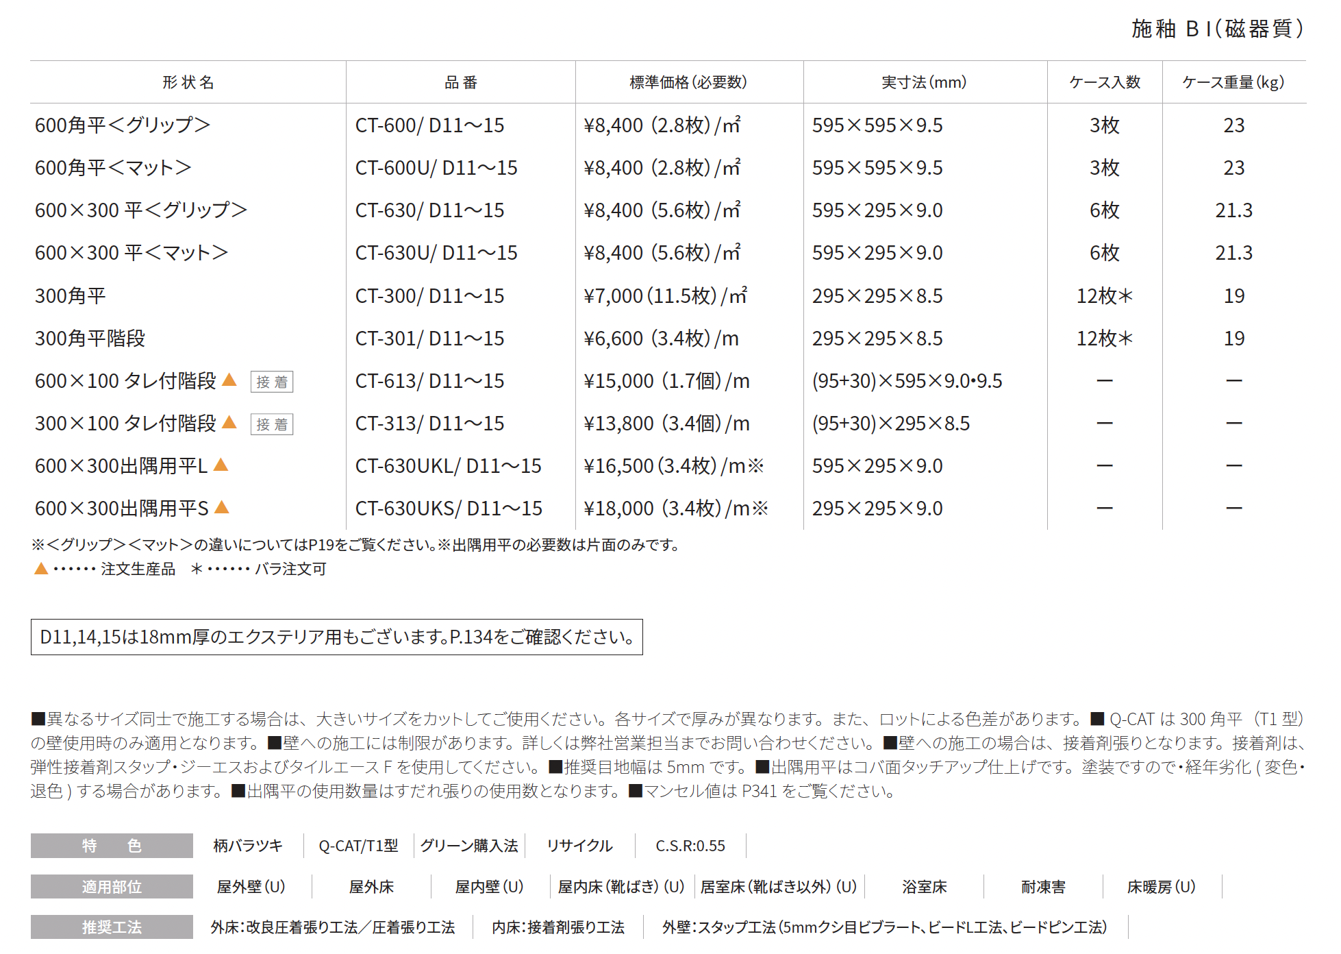1341x954 pixels.
Task: Click product code CT-630UKL/ D11〜15
Action: [448, 466]
